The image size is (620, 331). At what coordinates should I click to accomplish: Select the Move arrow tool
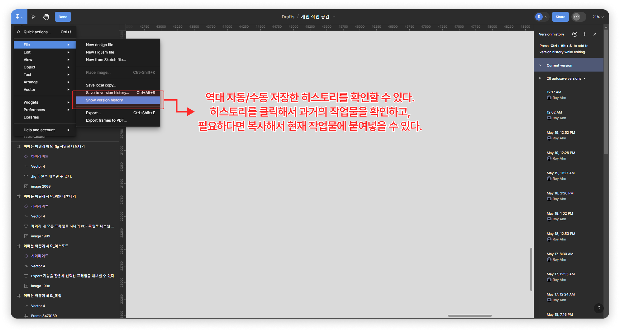coord(34,17)
